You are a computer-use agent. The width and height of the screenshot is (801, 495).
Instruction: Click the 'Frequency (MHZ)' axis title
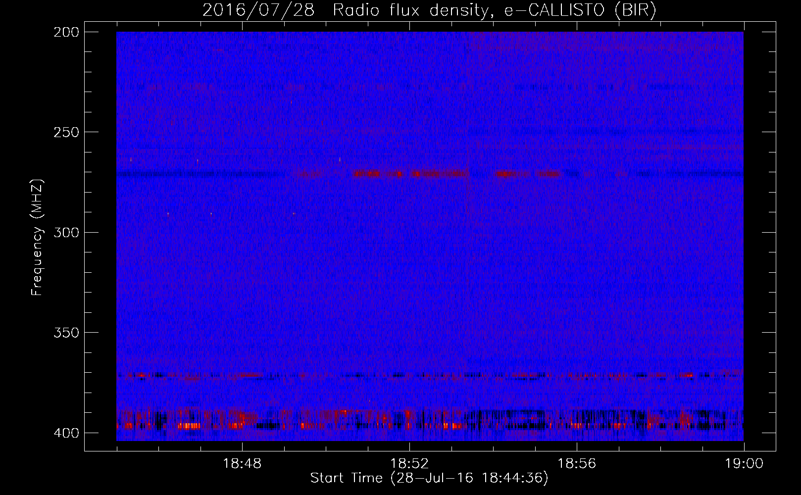(37, 237)
